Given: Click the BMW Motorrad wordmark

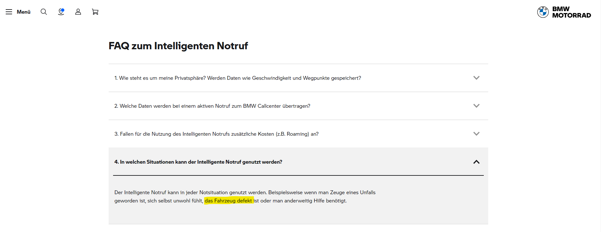Looking at the screenshot, I should pyautogui.click(x=571, y=12).
